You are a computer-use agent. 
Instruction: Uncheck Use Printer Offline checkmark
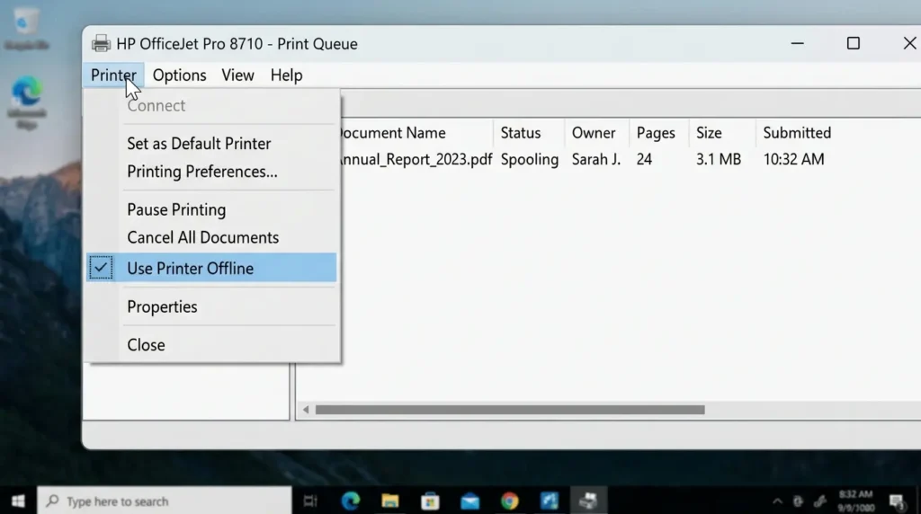(101, 268)
